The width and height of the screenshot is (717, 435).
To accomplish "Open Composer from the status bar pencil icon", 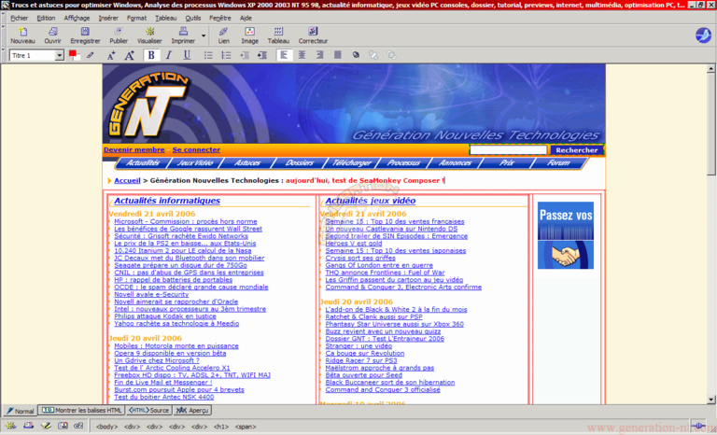I will pos(46,426).
